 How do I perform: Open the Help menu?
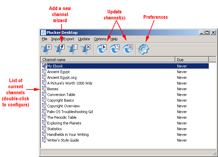click(114, 39)
